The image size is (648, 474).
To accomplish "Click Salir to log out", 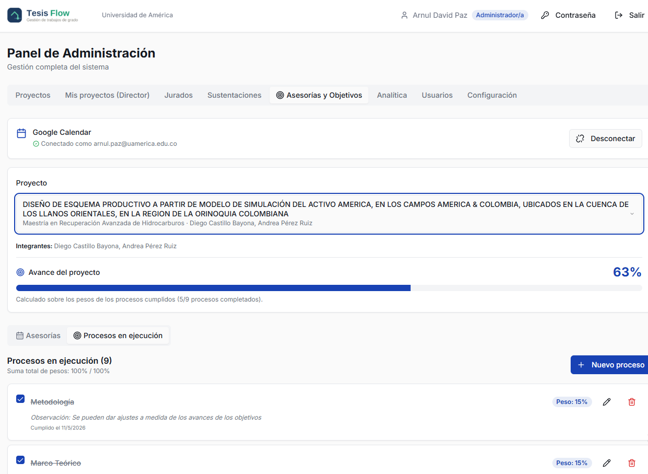I will click(x=629, y=16).
